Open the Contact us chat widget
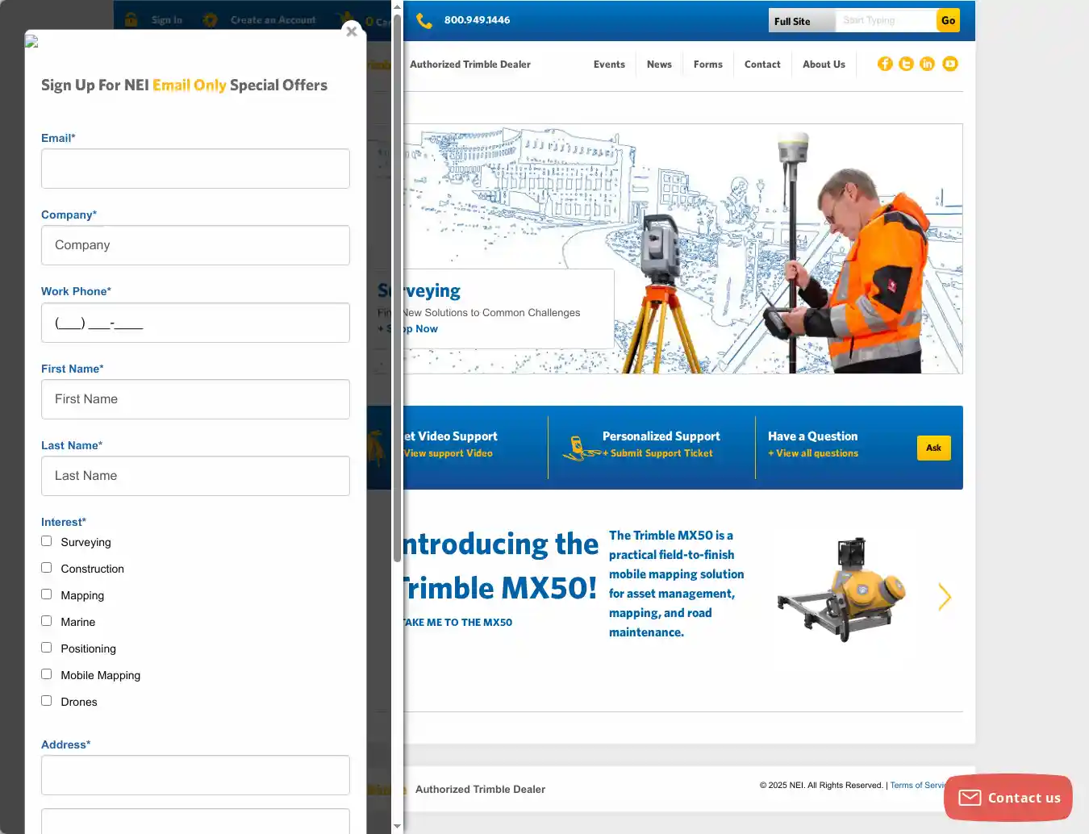Viewport: 1089px width, 834px height. tap(1008, 798)
